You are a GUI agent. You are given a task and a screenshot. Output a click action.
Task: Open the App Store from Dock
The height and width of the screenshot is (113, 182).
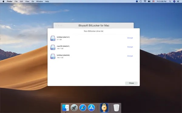[91, 108]
